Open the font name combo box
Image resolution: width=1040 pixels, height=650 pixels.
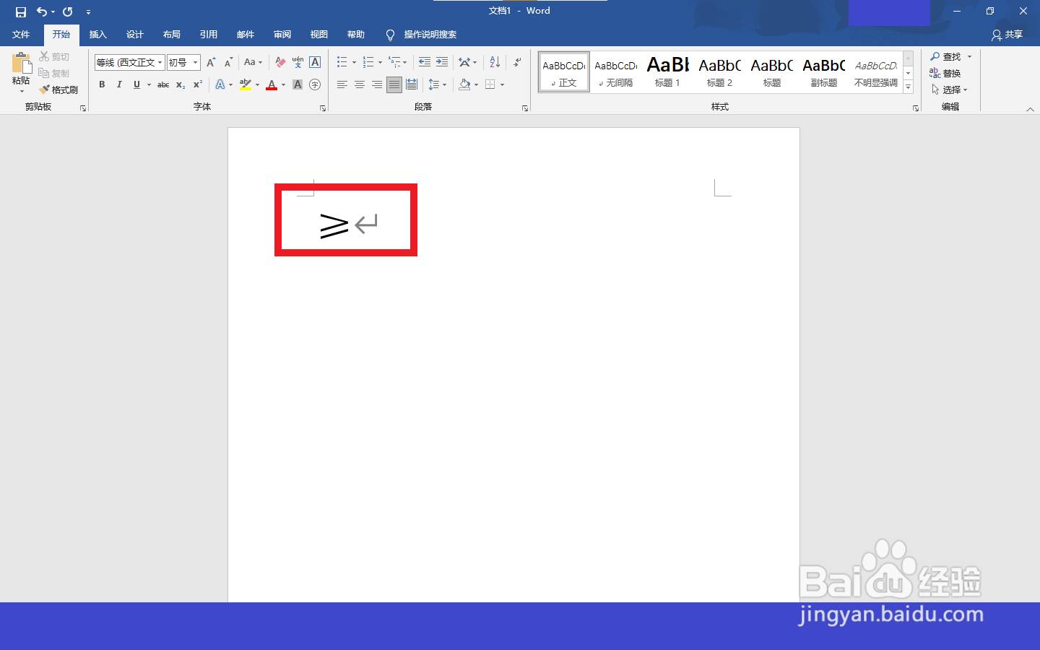(x=129, y=63)
